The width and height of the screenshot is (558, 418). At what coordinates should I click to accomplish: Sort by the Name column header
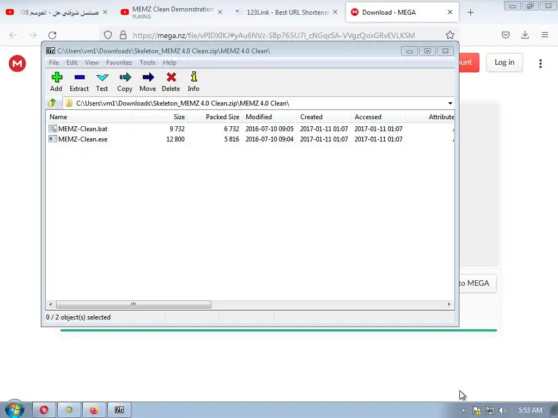[x=90, y=117]
